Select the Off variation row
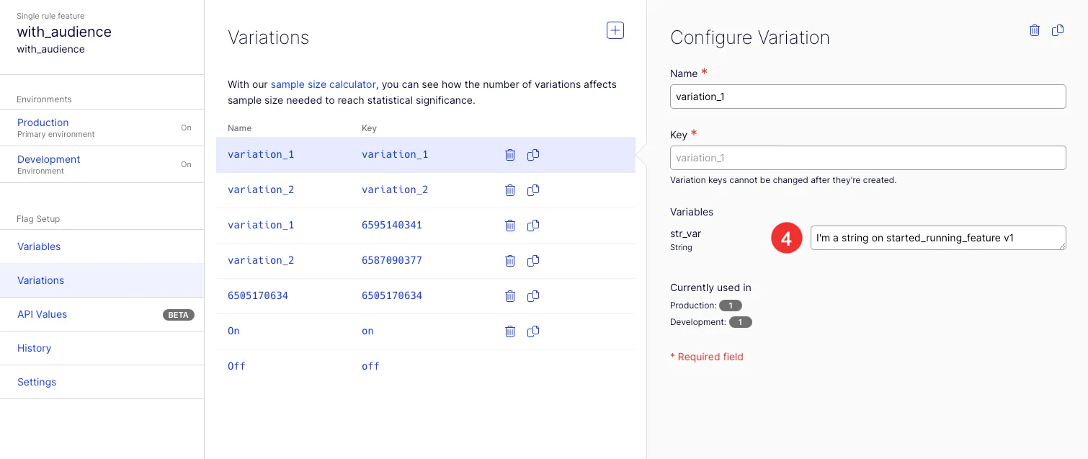 point(425,367)
